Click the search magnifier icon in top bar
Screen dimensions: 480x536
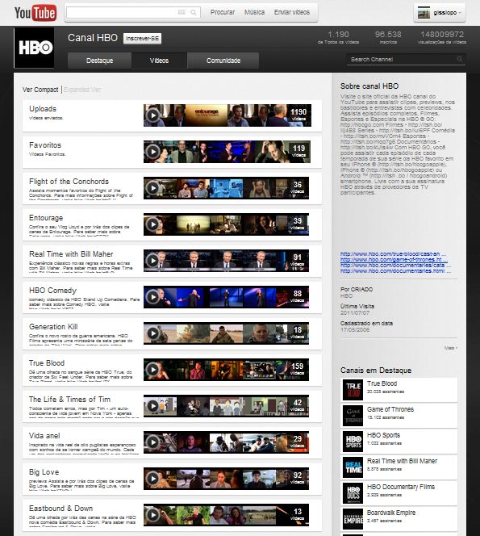(194, 13)
